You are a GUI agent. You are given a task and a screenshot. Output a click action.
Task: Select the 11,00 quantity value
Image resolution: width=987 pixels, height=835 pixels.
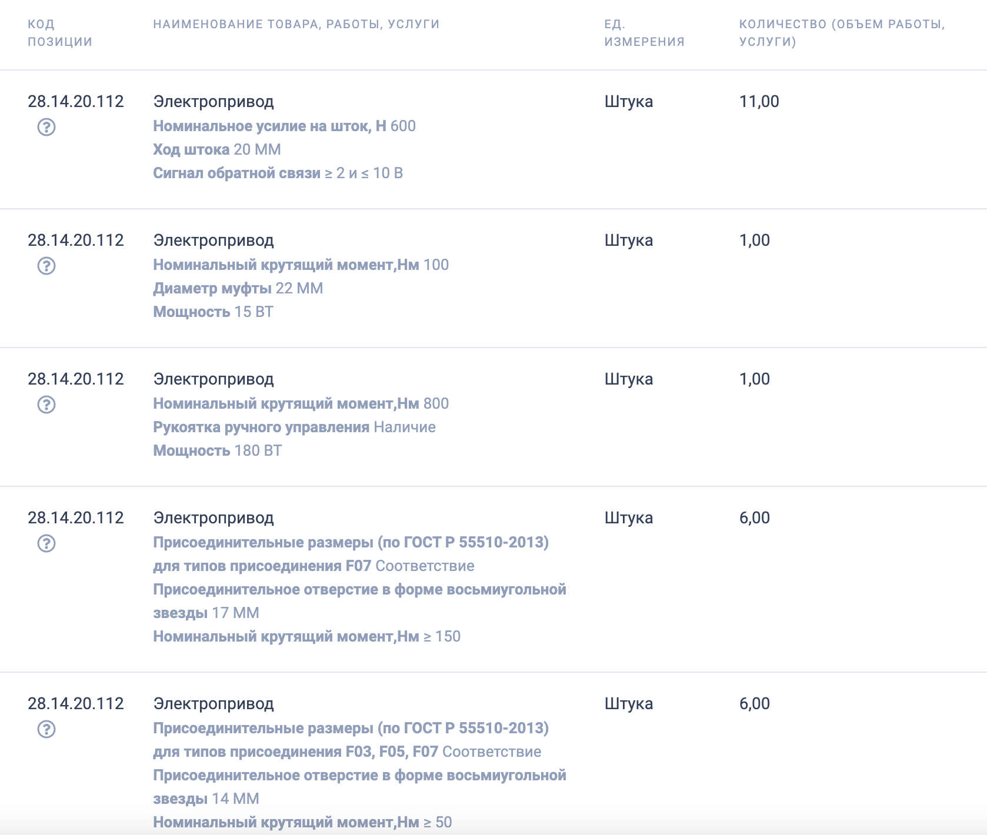click(x=759, y=101)
